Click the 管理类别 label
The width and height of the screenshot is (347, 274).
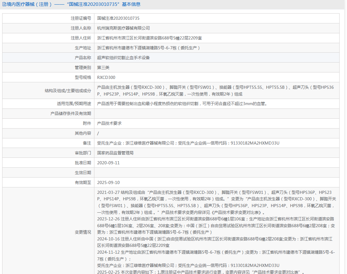tap(83, 67)
